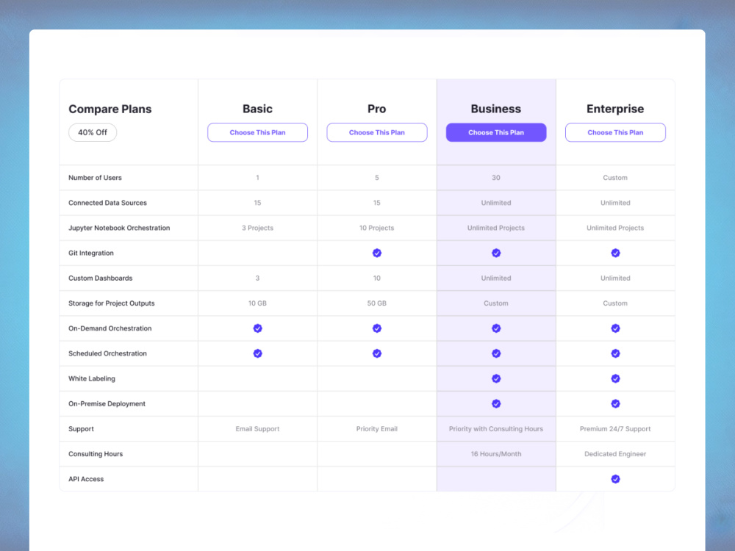Click the White Labeling row label
735x551 pixels.
point(92,378)
